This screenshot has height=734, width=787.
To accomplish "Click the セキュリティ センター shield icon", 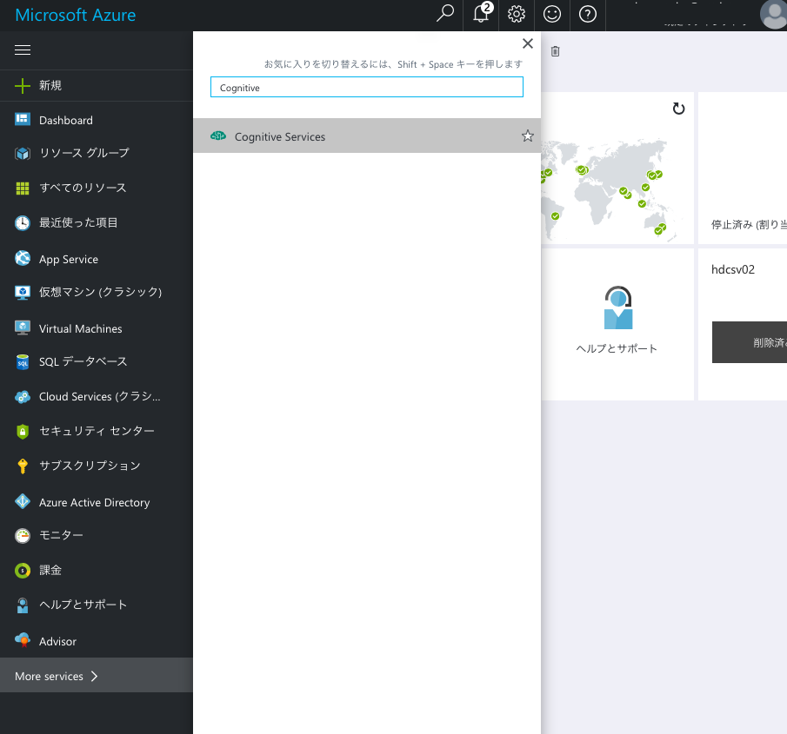I will coord(23,431).
